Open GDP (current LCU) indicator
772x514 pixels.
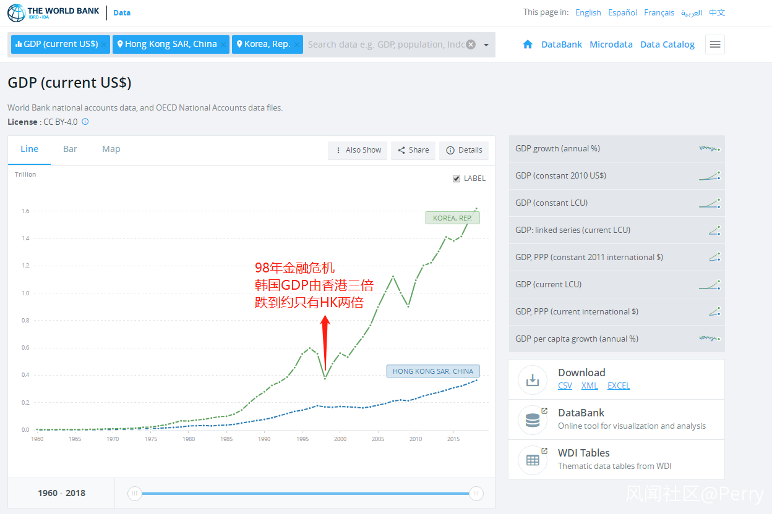pos(548,284)
